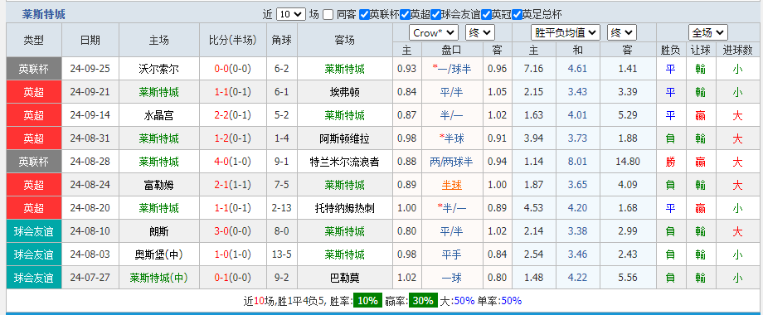This screenshot has height=315, width=763.
Task: Click the 英联杯 type cell on 24-09-25
Action: 34,69
